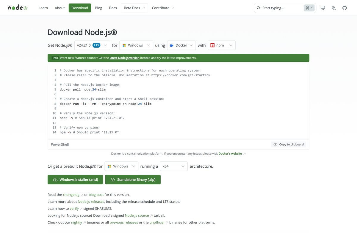Click Windows Installer (.msi) button

[x=75, y=180]
